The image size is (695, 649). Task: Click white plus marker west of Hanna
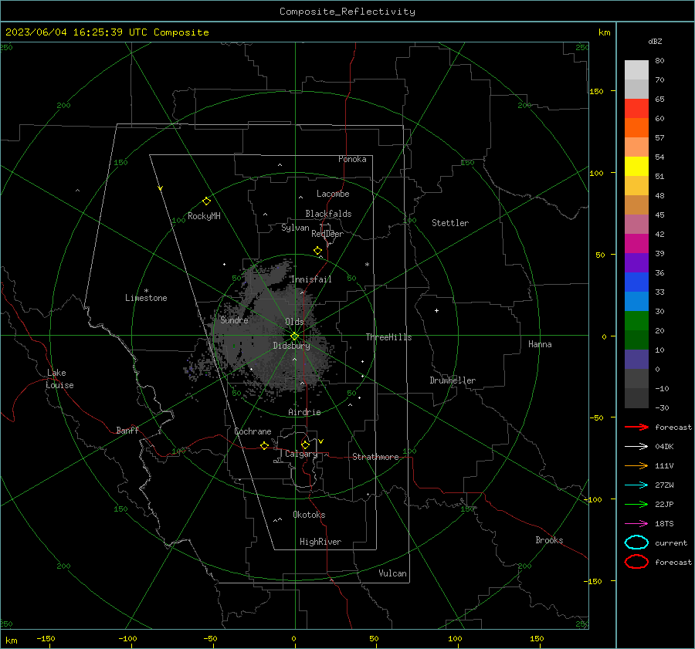coord(436,310)
